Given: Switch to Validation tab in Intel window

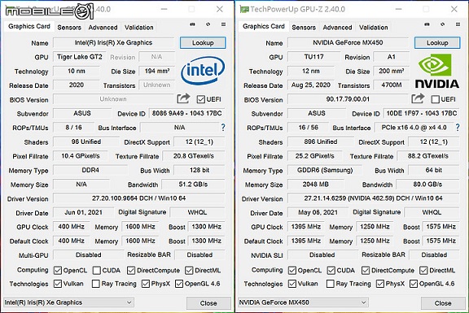Looking at the screenshot, I should coord(139,28).
